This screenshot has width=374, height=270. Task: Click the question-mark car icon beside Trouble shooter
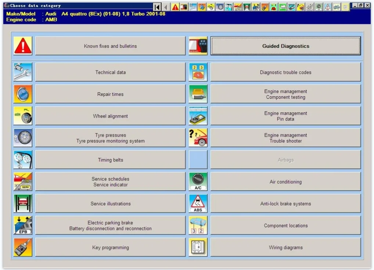pyautogui.click(x=198, y=138)
